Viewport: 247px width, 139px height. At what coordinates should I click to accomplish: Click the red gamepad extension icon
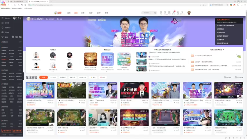coord(234,5)
